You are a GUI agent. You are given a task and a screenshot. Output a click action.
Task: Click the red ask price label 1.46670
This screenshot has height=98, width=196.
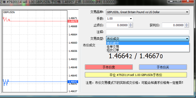[x=73, y=21]
